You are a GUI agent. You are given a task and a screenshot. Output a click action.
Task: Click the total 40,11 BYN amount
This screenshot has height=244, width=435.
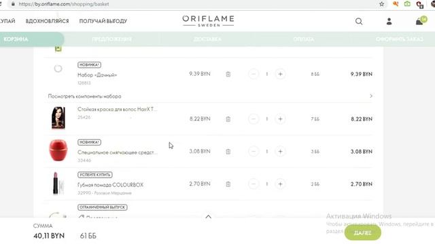tap(49, 236)
